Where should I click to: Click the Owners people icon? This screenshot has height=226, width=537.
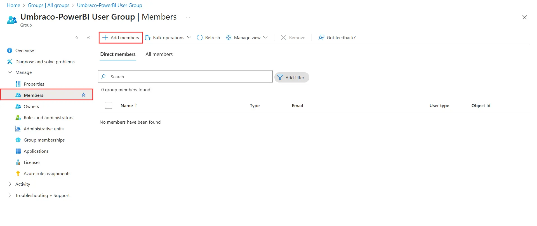tap(18, 106)
